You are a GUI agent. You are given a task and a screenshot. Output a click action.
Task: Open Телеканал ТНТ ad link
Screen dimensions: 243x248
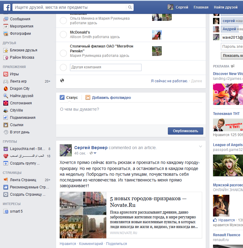(226, 113)
